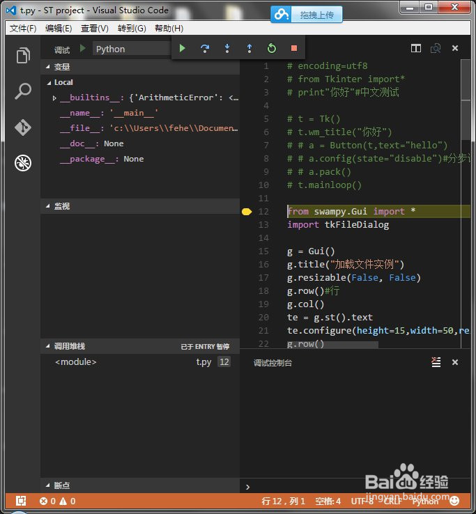Select the __name__ variable row
Screen dimensions: 476x514
[x=140, y=113]
